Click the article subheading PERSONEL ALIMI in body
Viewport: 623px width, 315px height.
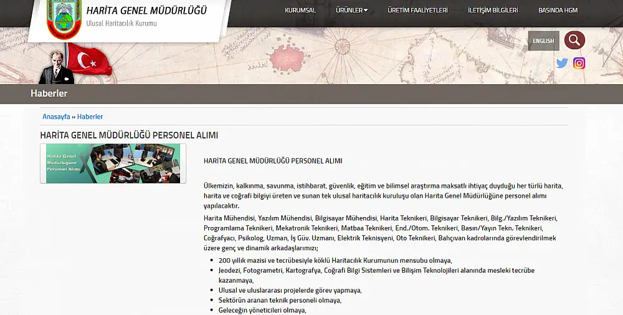273,161
